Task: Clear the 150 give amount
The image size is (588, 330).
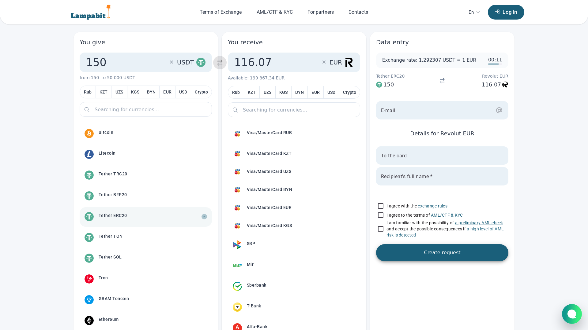Action: click(171, 62)
